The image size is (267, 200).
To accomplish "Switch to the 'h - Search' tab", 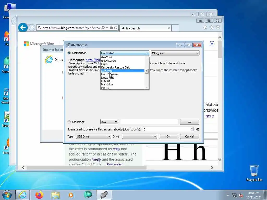I will click(x=145, y=28).
